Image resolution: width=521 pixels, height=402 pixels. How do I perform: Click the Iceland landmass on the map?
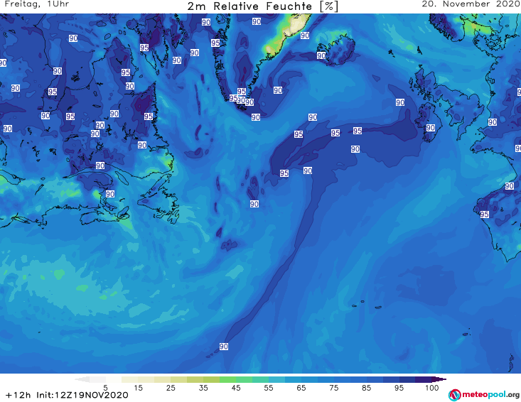point(339,50)
